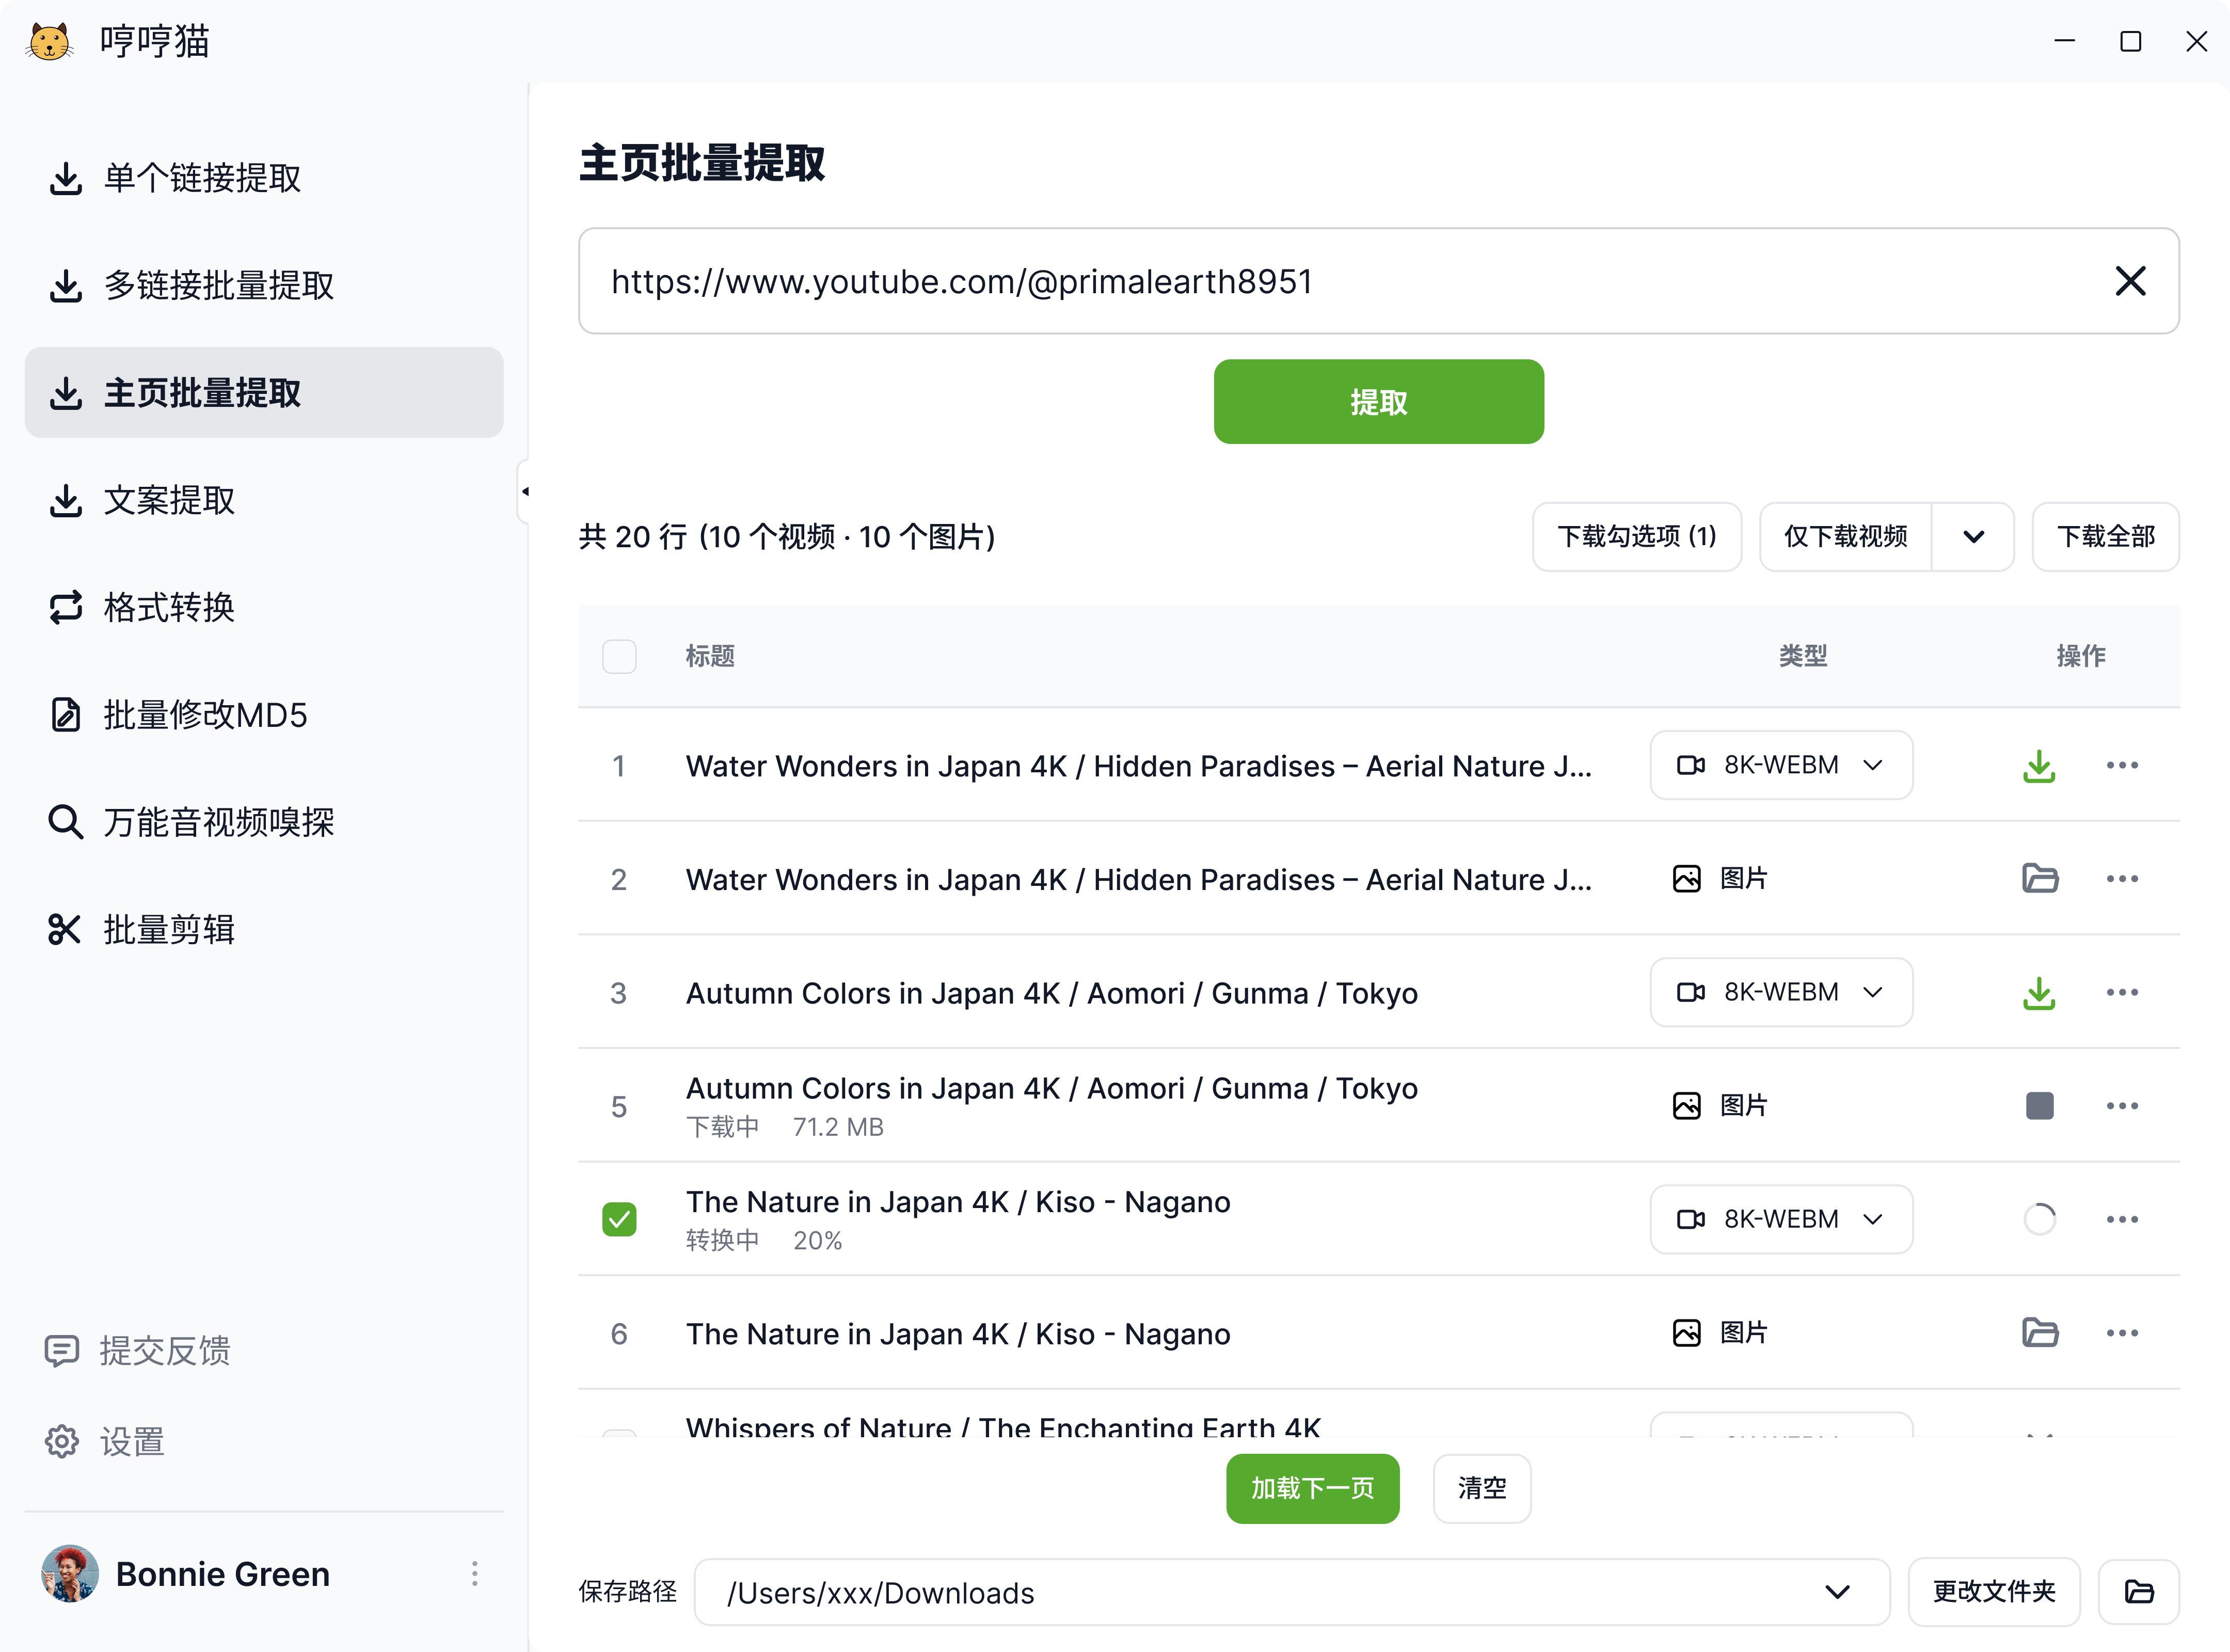This screenshot has height=1652, width=2230.
Task: Click 加载下一页 to load next page
Action: click(x=1312, y=1488)
